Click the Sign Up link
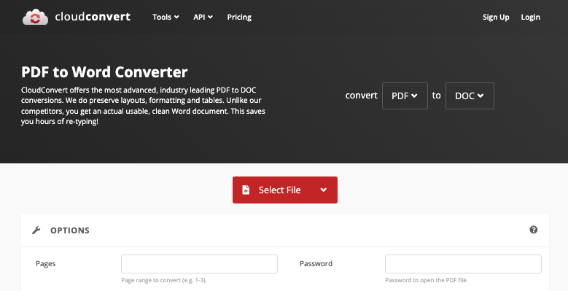This screenshot has height=291, width=568. tap(496, 17)
